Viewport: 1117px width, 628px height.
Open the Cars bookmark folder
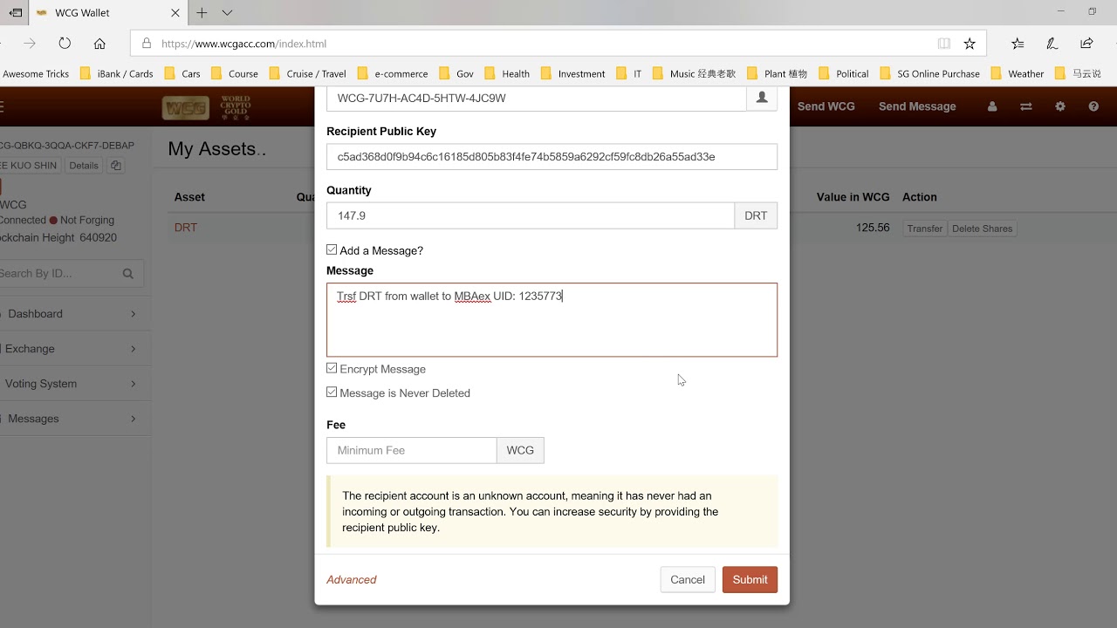coord(182,74)
